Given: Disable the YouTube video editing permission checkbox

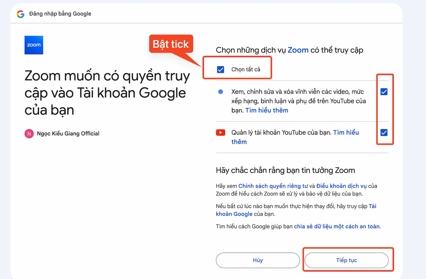Looking at the screenshot, I should pyautogui.click(x=384, y=92).
